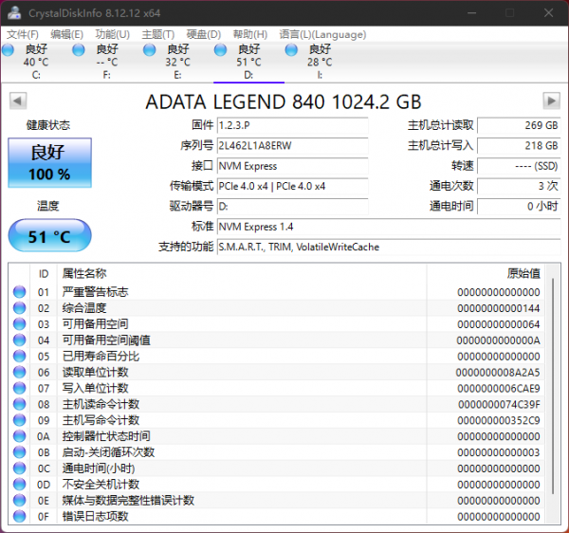Click the ID column header

44,273
